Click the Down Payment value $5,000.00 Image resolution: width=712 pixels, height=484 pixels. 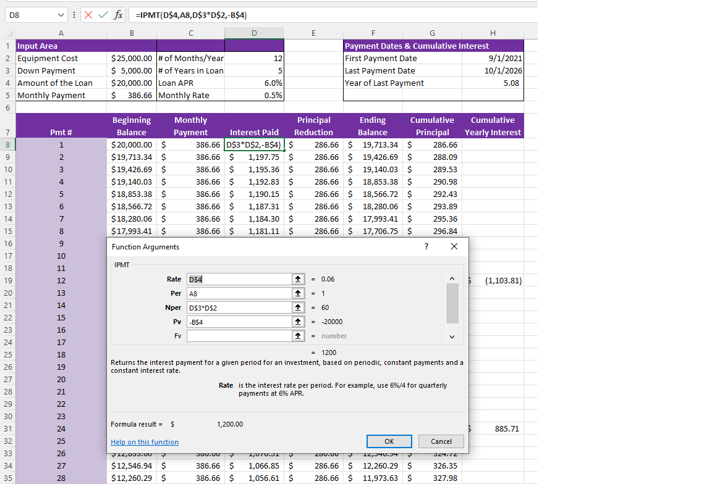[132, 70]
